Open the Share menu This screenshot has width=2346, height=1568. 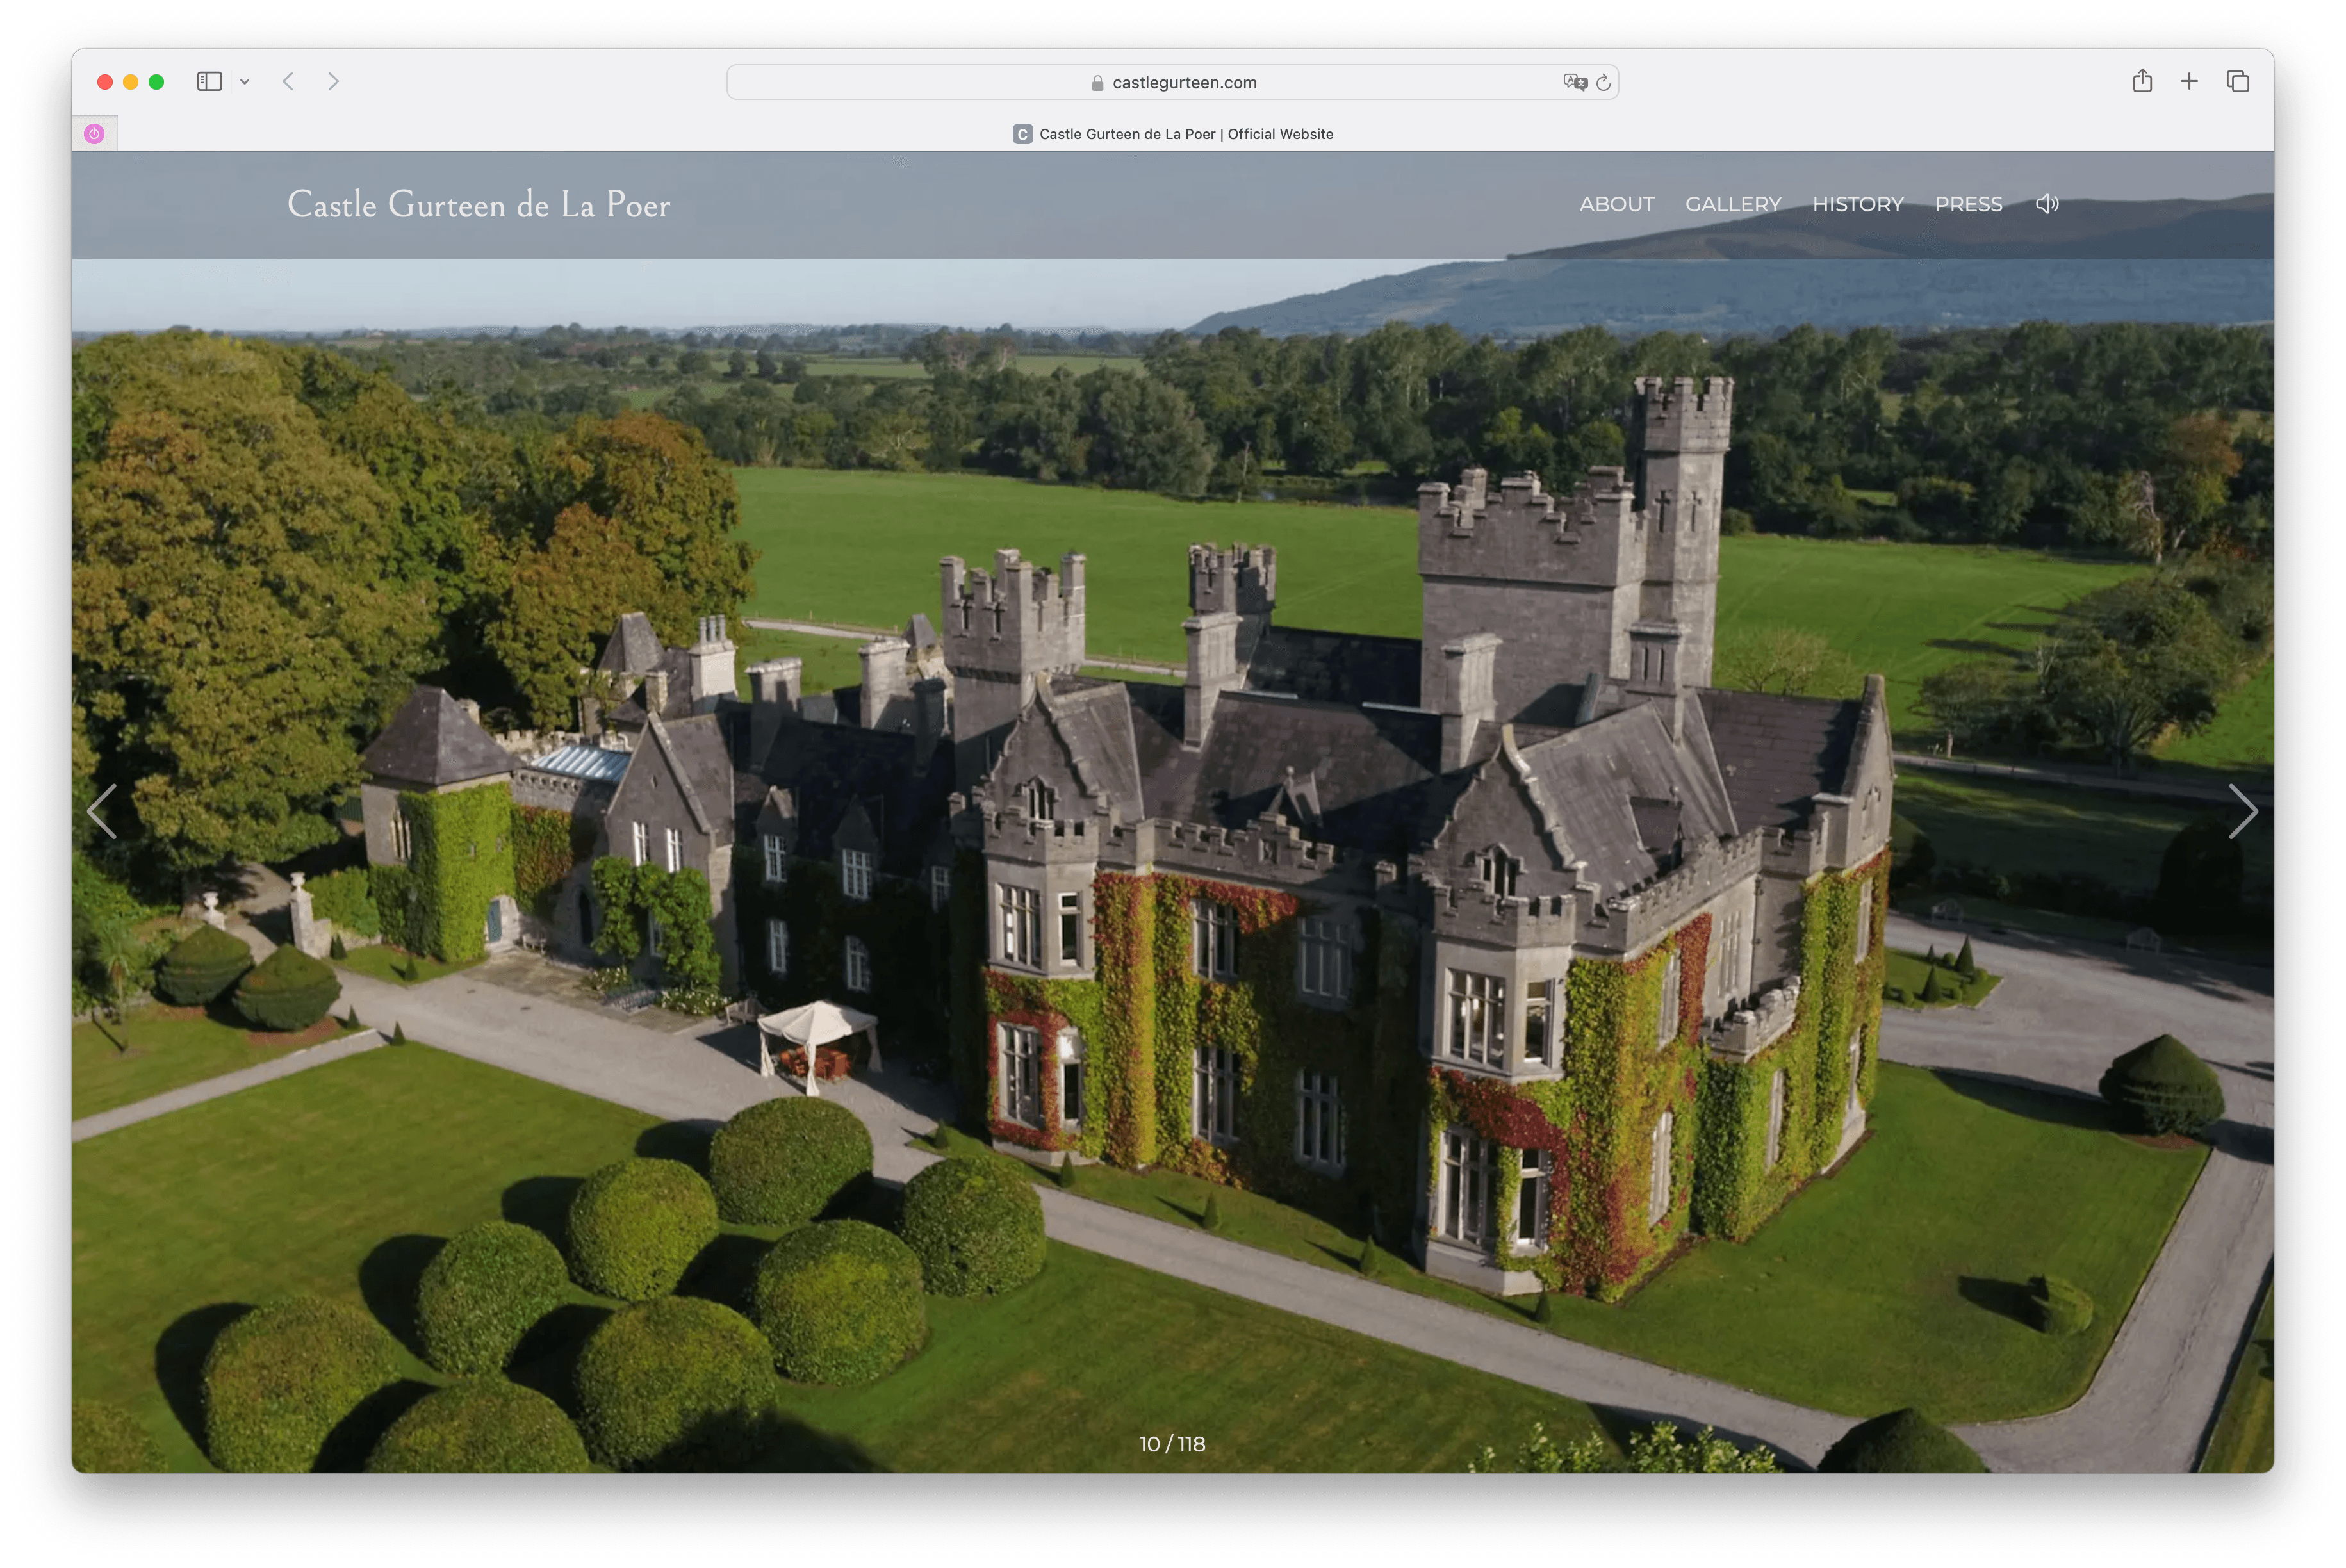point(2141,81)
